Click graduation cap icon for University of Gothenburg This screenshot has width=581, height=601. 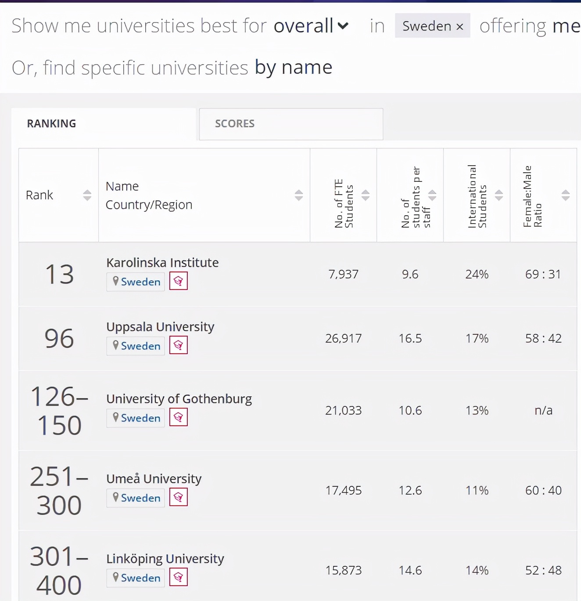pyautogui.click(x=178, y=417)
